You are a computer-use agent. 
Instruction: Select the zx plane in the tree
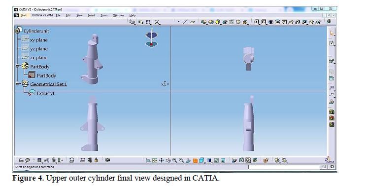[x=38, y=58]
